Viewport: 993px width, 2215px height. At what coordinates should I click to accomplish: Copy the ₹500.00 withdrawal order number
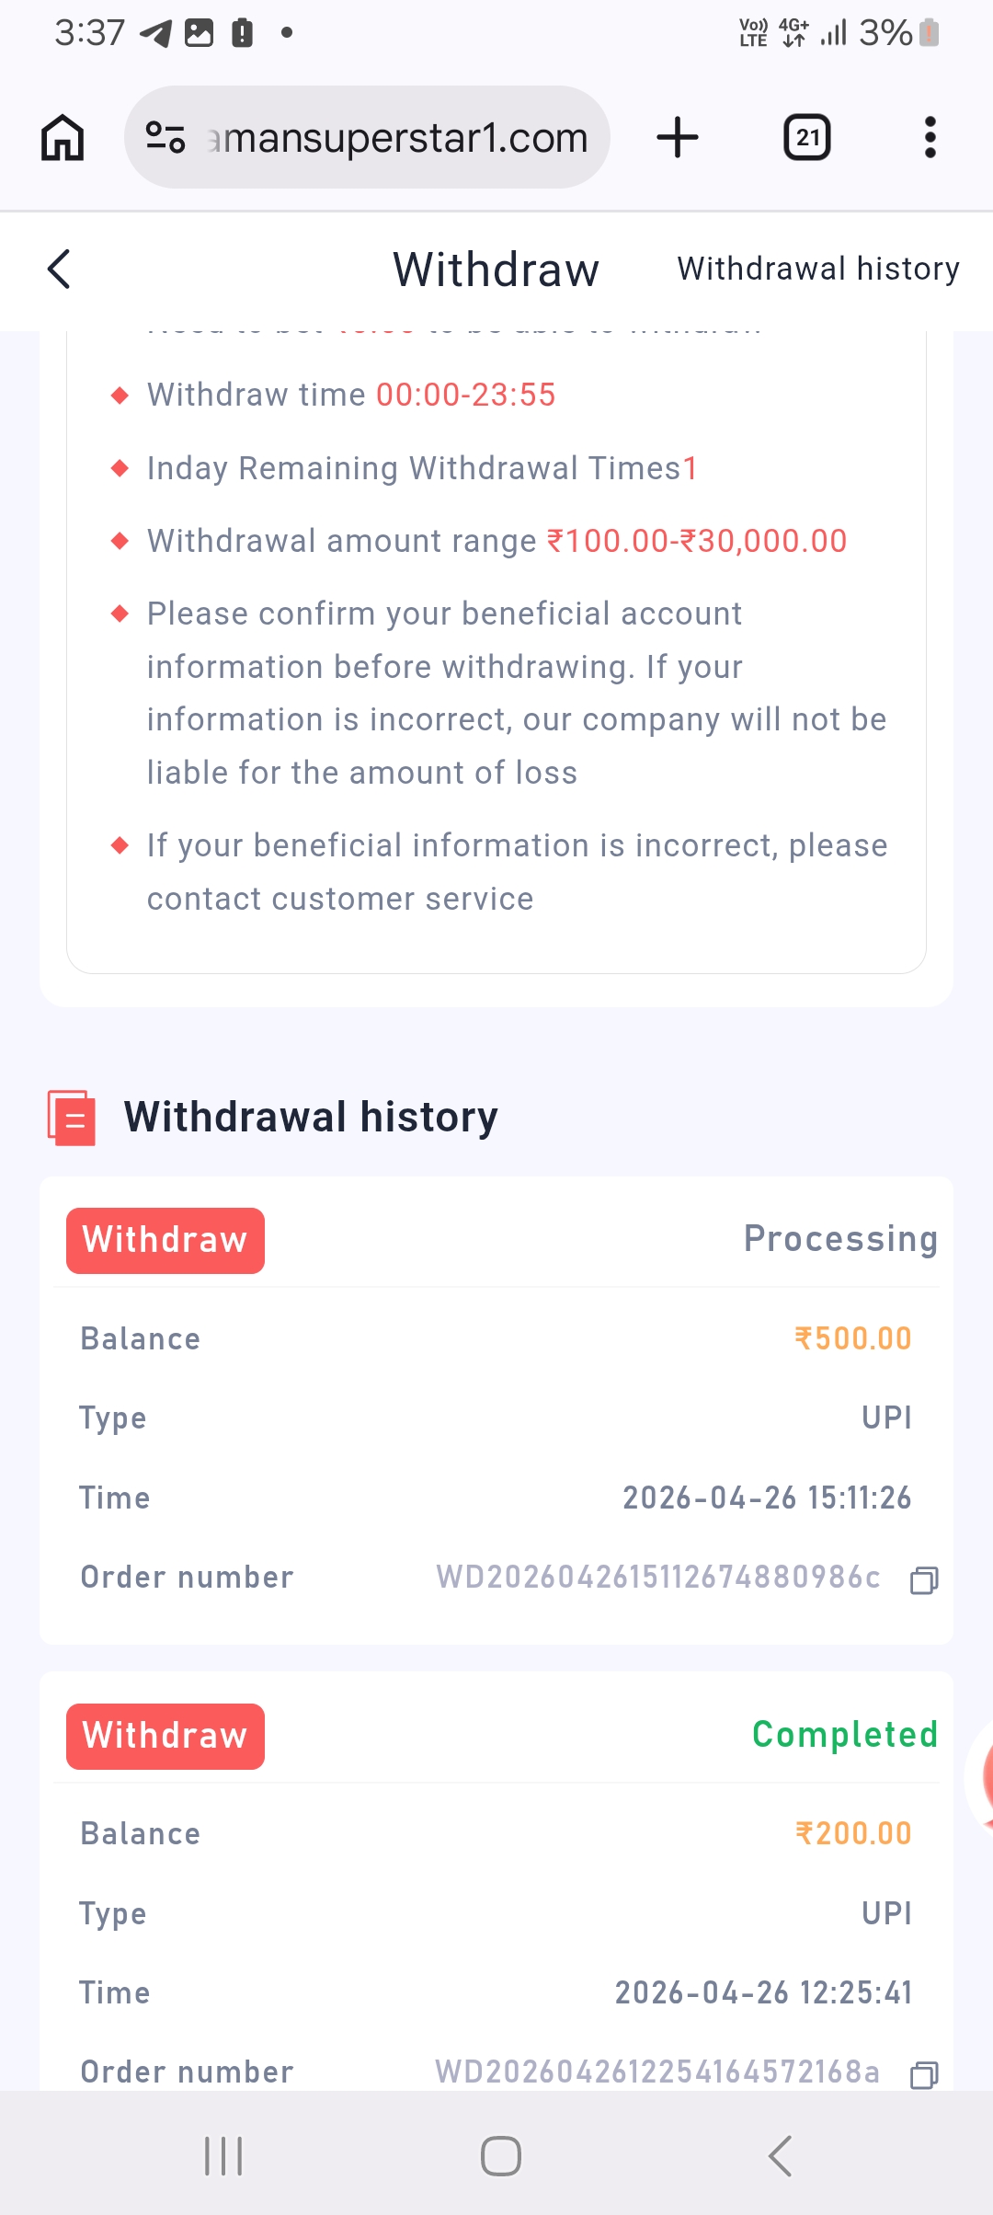[923, 1579]
